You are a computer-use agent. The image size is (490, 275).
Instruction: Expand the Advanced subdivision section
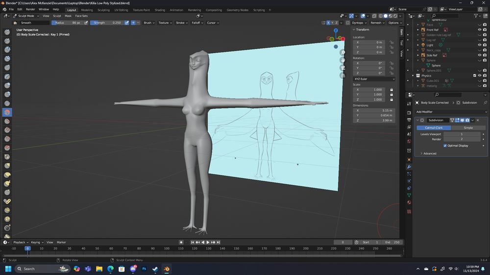(429, 153)
